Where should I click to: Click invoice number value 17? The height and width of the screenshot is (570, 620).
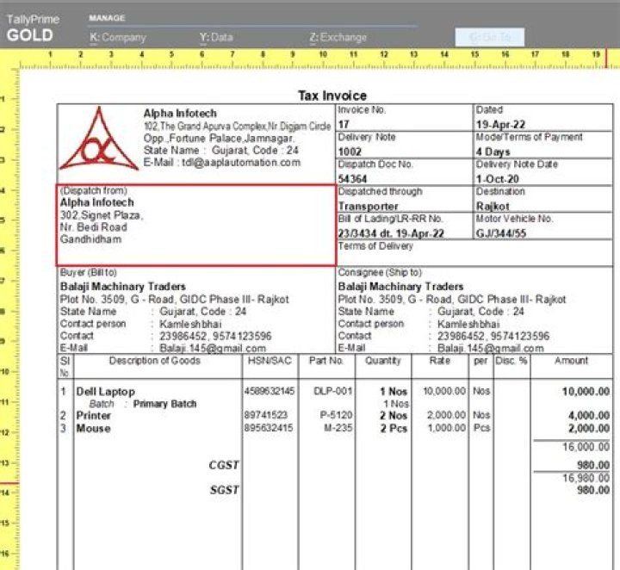(344, 125)
